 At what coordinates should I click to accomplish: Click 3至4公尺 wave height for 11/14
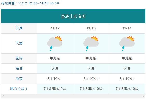127,79
